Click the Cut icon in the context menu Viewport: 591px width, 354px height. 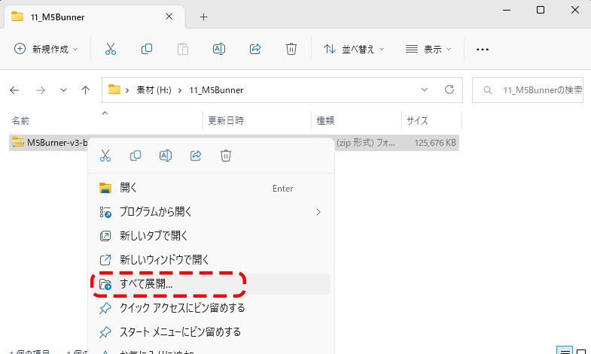105,156
